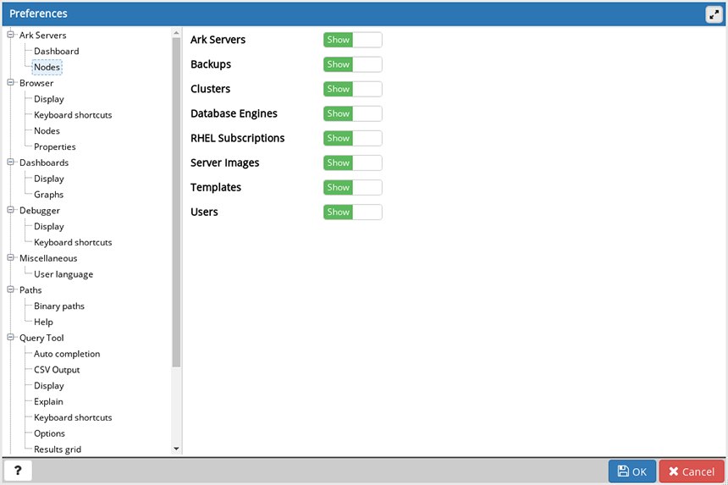This screenshot has height=485, width=728.
Task: Open Keyboard shortcuts under Debugger
Action: coord(73,242)
